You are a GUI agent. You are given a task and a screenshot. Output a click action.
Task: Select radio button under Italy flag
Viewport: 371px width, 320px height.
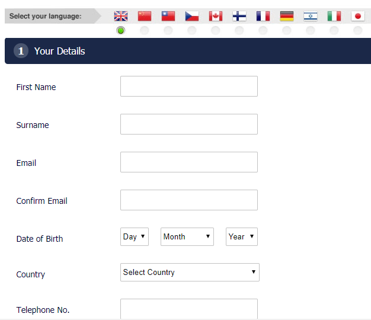pos(334,30)
